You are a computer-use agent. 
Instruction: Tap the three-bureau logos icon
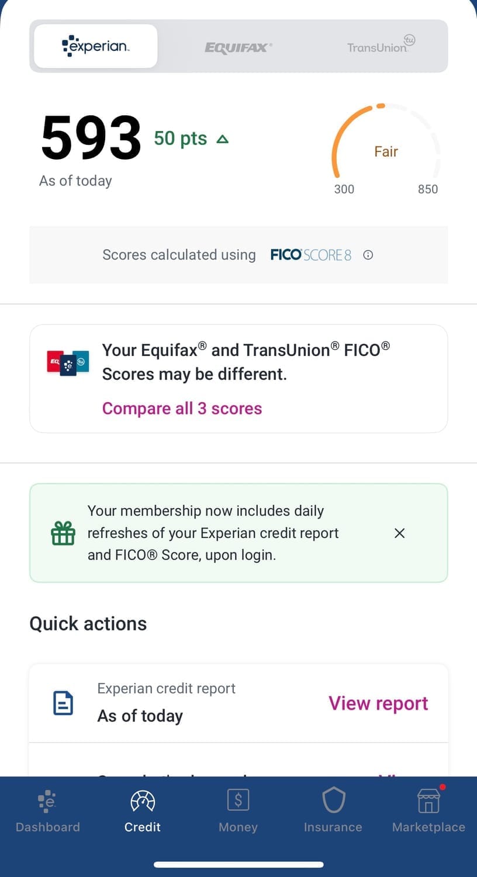(x=68, y=362)
